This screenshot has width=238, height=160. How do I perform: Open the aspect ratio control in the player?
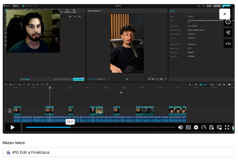coord(161,79)
